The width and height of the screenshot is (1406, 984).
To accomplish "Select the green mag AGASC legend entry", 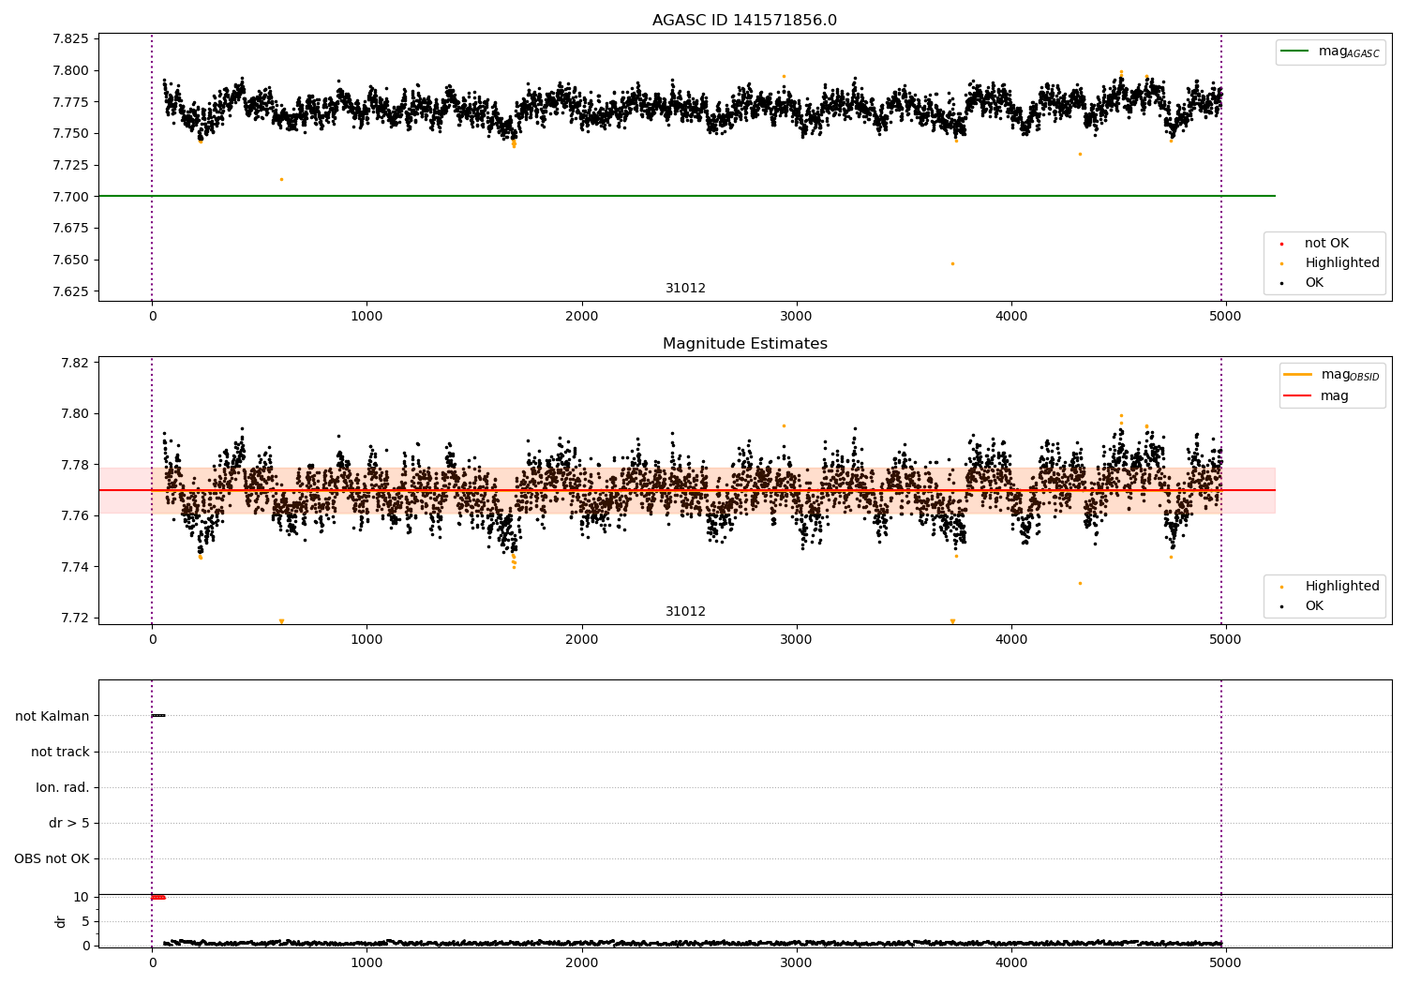I will 1330,52.
